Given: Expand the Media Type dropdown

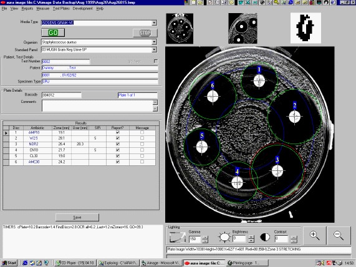Looking at the screenshot, I should click(154, 22).
